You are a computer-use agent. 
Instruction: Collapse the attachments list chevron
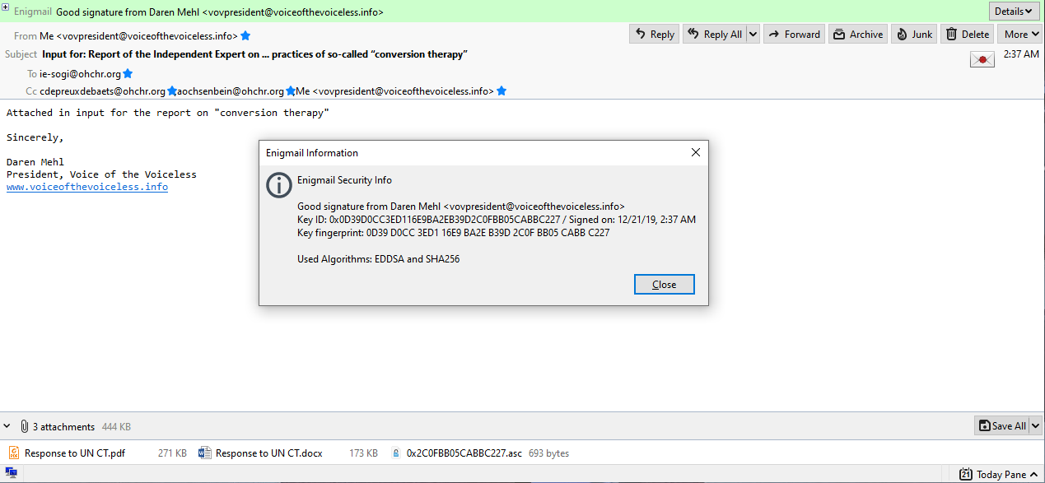pos(7,426)
